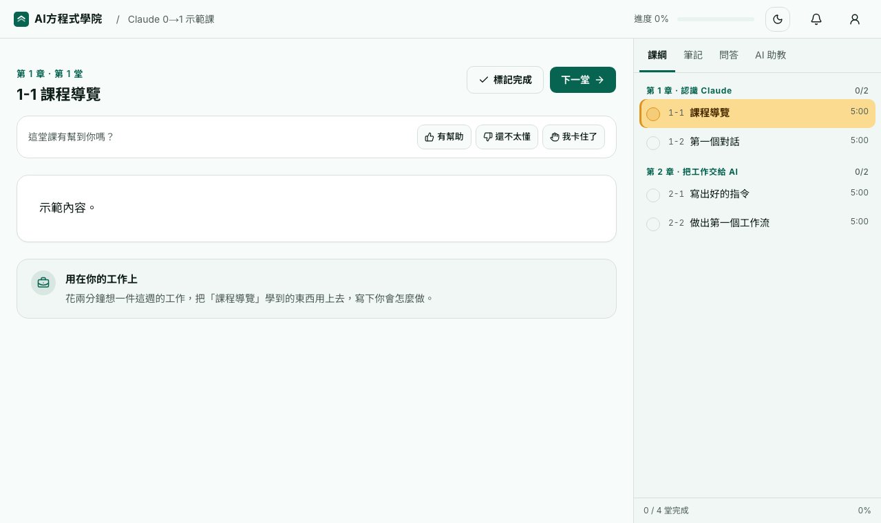
Task: Click the 1-1 課程導覽 page title
Action: [x=59, y=94]
